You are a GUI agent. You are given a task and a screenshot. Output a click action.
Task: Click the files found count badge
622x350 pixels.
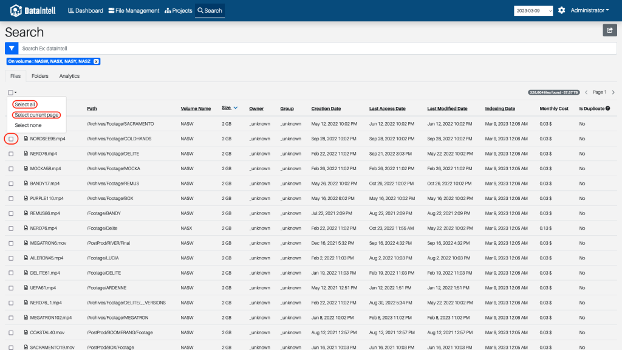click(x=554, y=92)
